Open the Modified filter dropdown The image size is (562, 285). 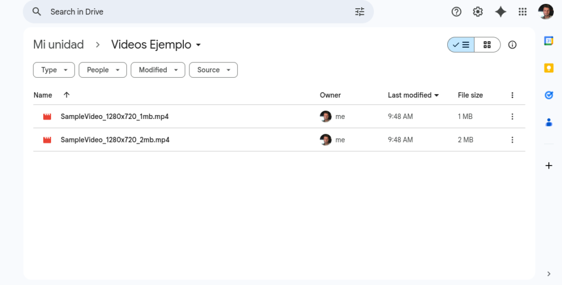point(158,70)
